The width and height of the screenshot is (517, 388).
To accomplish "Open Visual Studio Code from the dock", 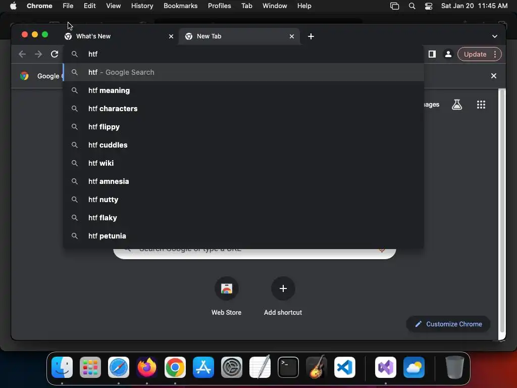I will 345,367.
